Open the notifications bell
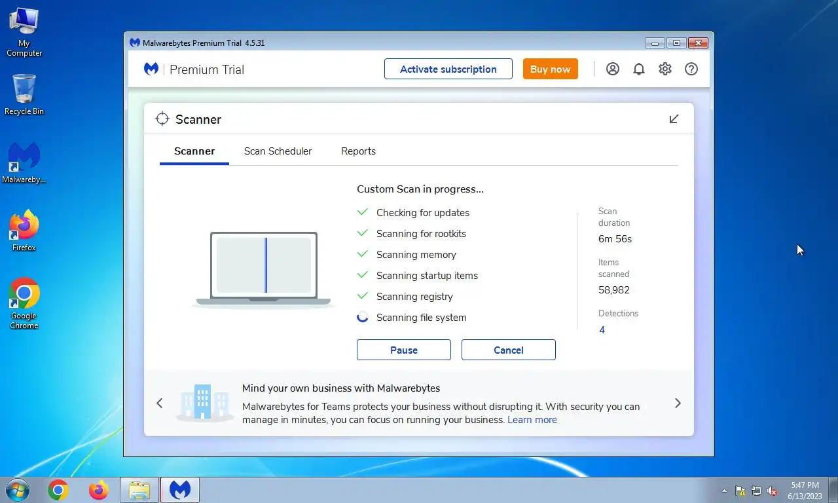Viewport: 838px width, 503px height. pyautogui.click(x=639, y=69)
